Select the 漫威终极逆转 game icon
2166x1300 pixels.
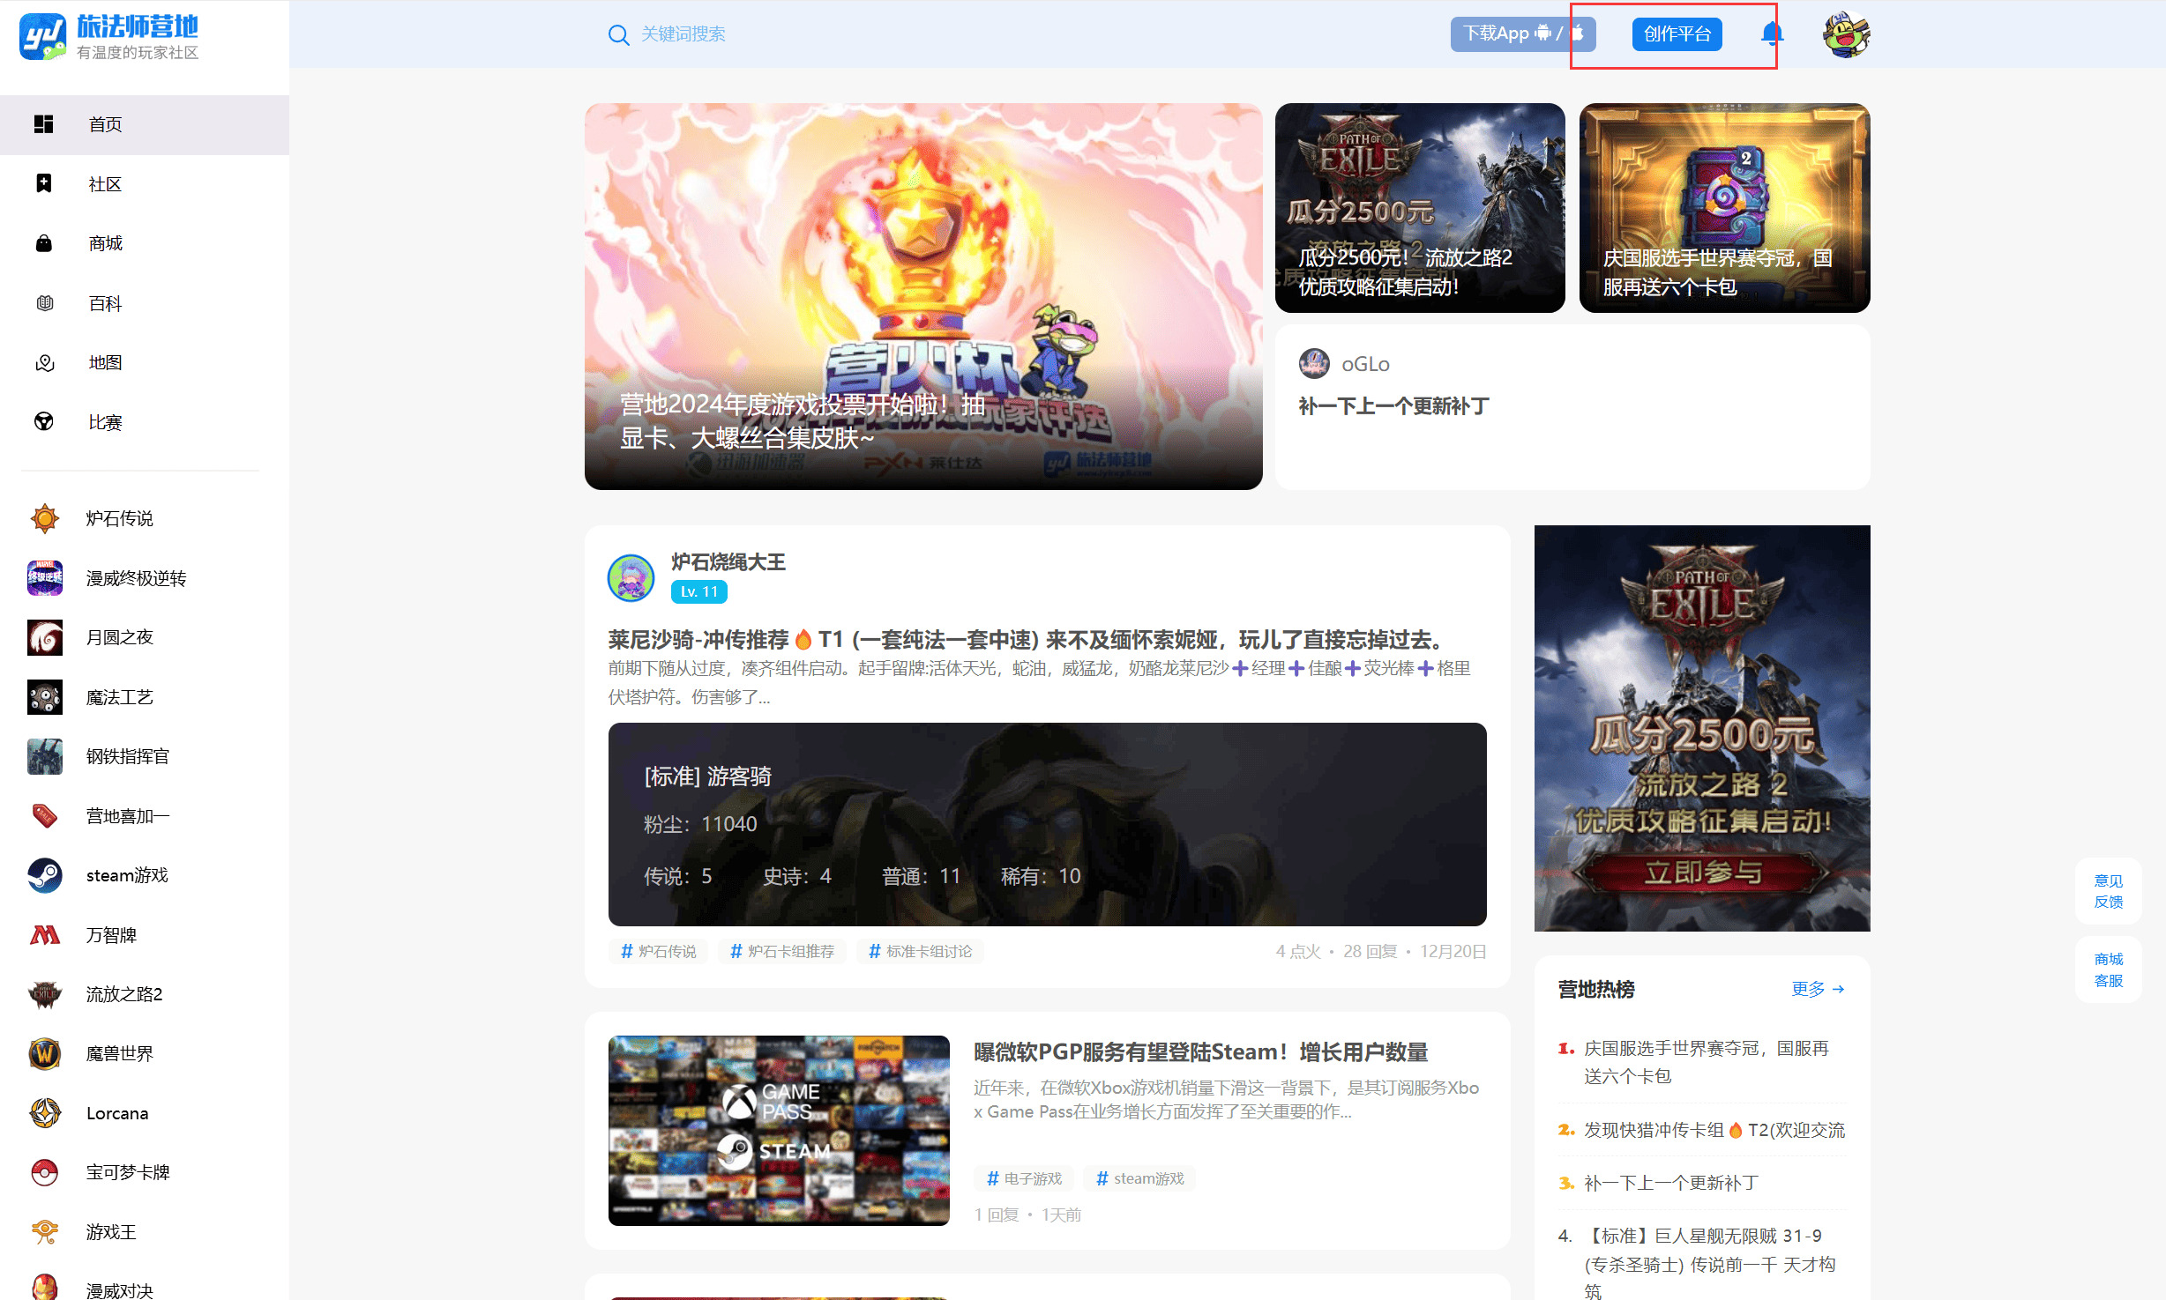click(45, 578)
